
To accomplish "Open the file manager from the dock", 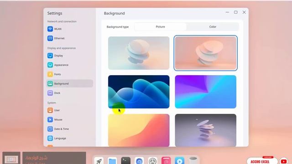I will click(112, 161).
